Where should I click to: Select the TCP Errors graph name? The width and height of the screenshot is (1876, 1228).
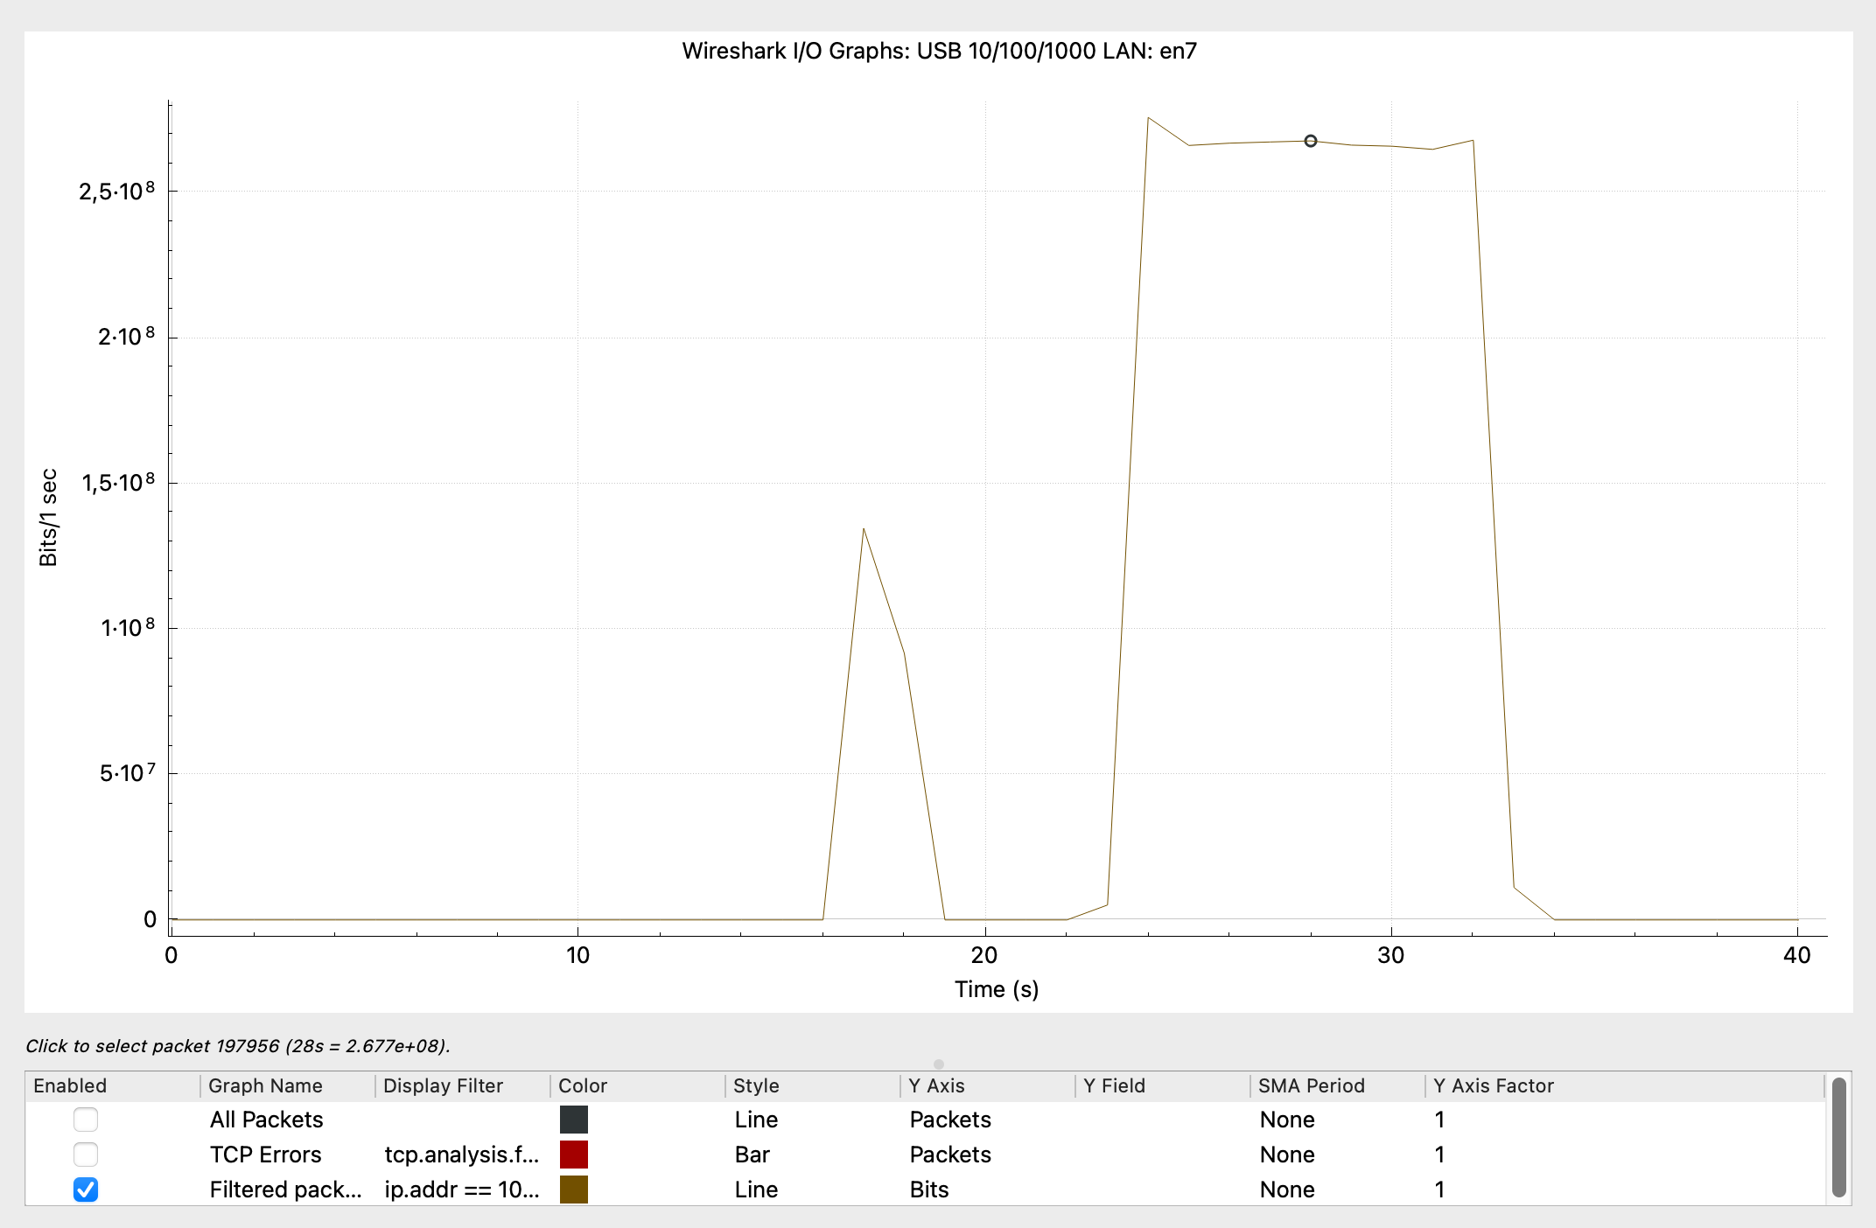(266, 1155)
